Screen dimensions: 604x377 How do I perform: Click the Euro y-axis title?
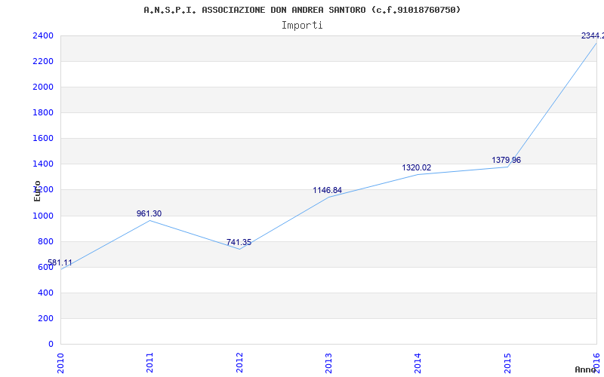point(37,191)
